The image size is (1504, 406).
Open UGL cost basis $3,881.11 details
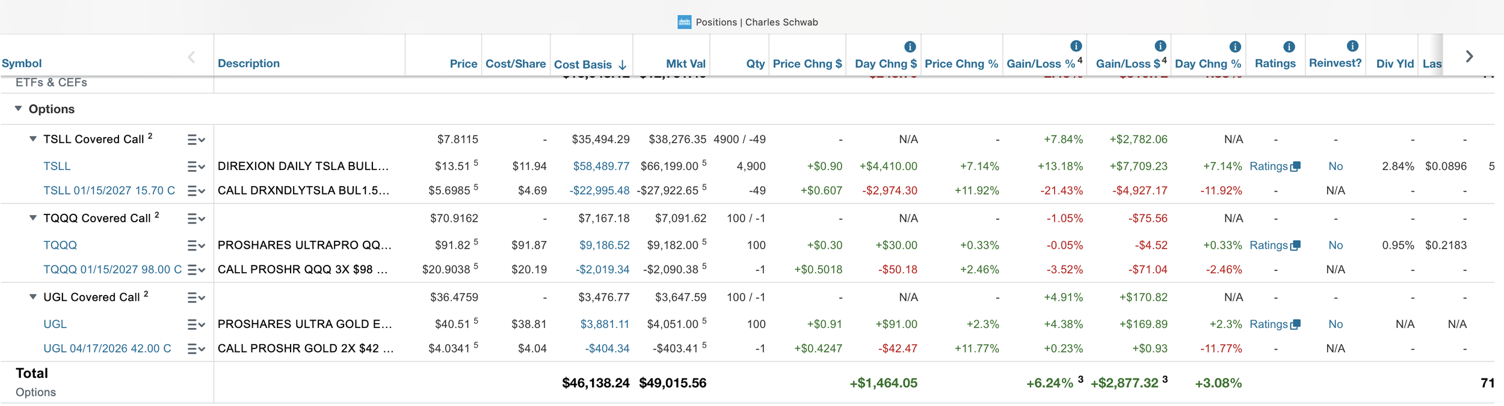[605, 324]
